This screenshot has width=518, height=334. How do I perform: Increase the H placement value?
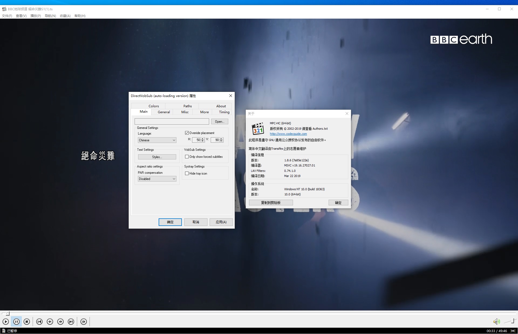[x=203, y=139]
